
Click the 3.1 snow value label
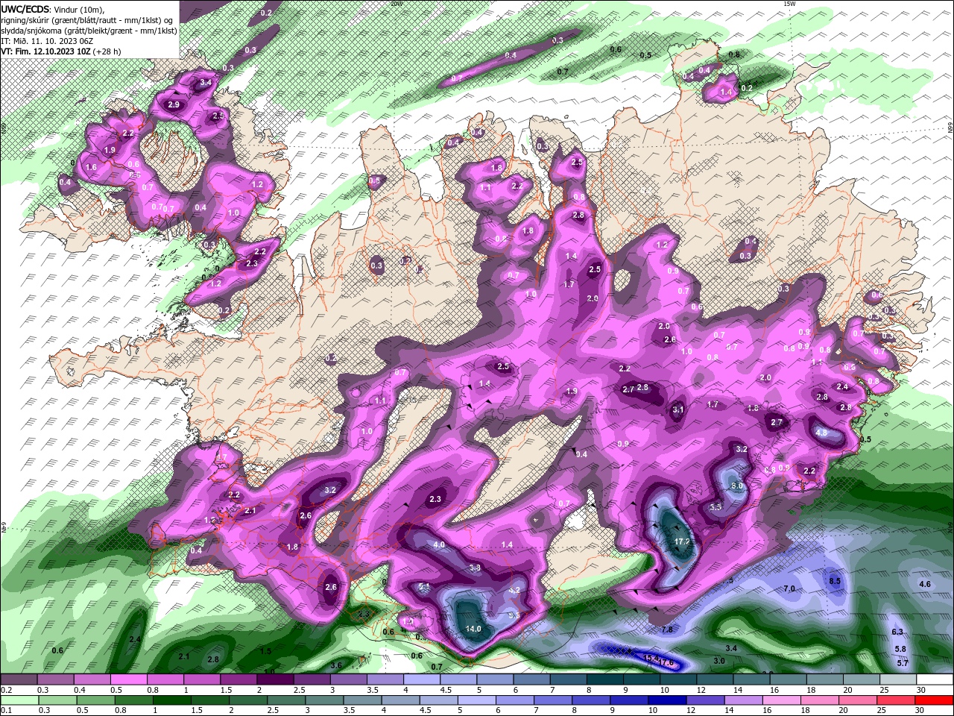(678, 409)
